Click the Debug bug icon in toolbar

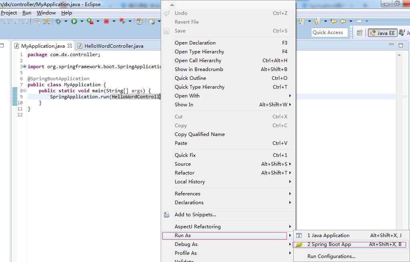58,21
